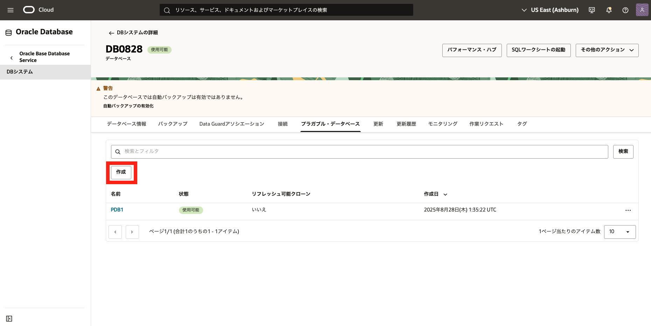Open the PDB1 database link
This screenshot has width=651, height=326.
point(117,210)
